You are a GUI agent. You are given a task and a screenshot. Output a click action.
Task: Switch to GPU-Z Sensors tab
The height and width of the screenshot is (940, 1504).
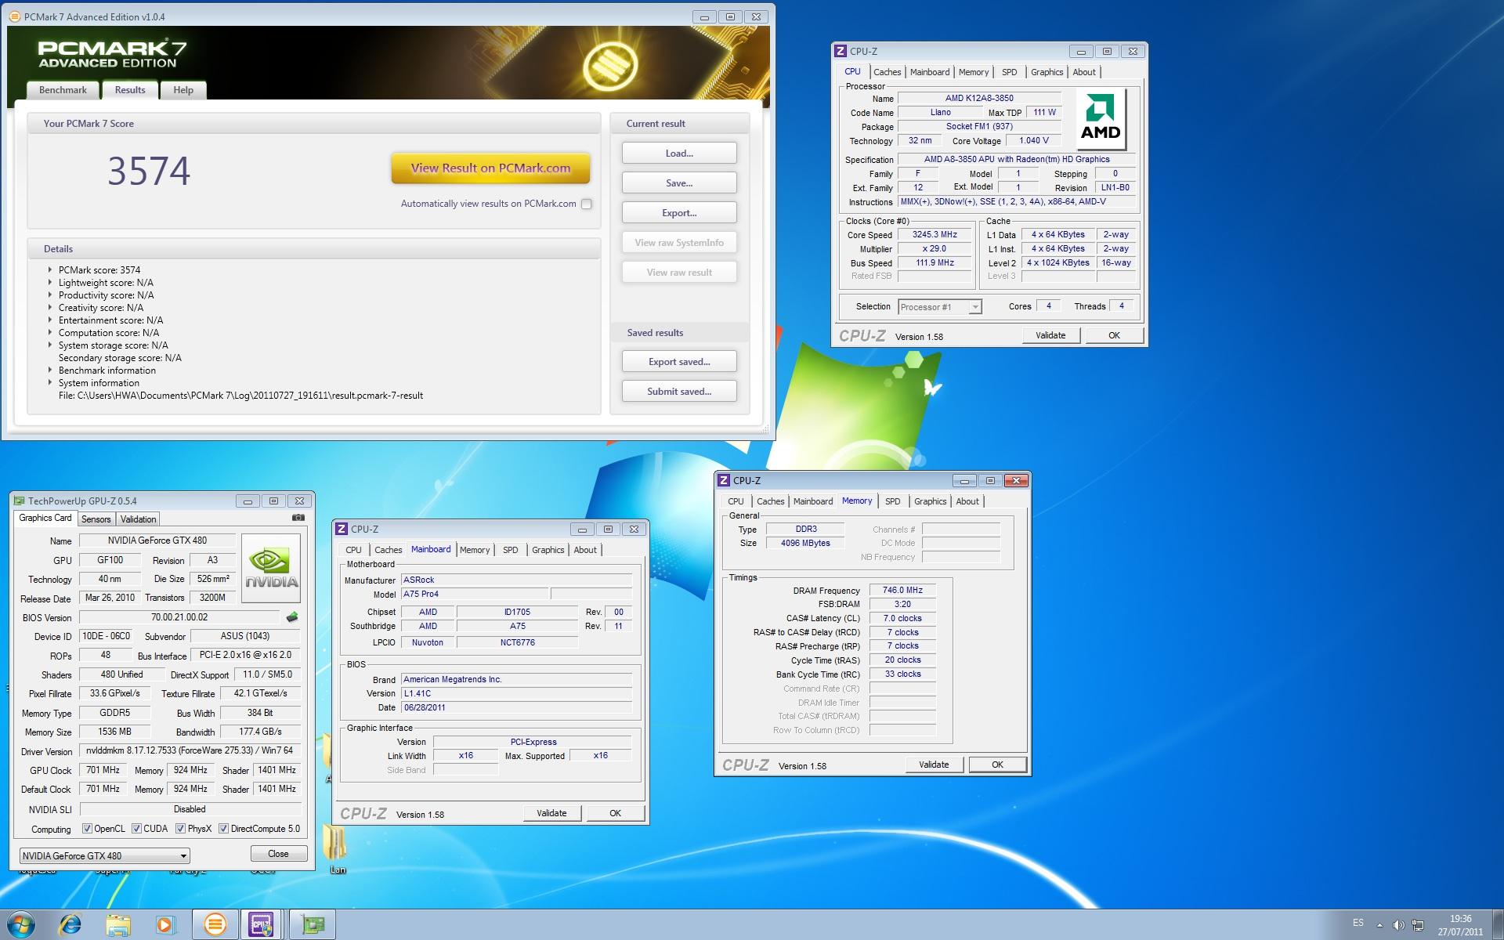click(x=96, y=519)
